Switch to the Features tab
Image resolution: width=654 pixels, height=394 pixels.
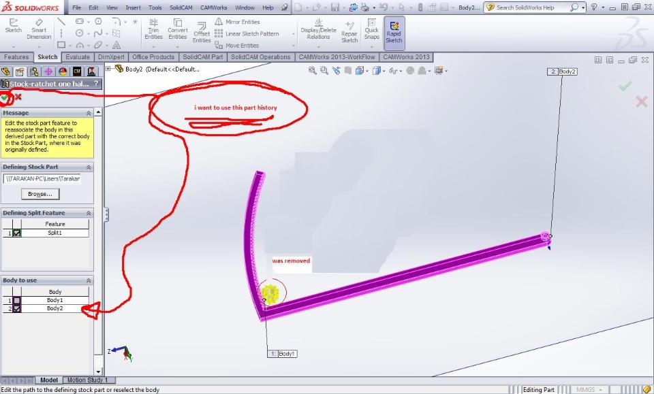pyautogui.click(x=16, y=57)
